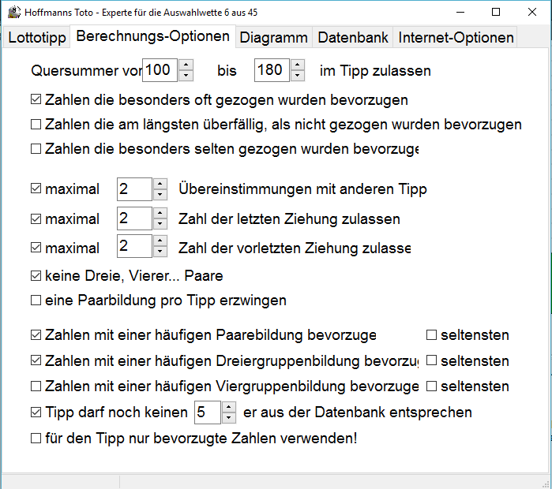Open the Diagramm tab
552x489 pixels.
(273, 37)
